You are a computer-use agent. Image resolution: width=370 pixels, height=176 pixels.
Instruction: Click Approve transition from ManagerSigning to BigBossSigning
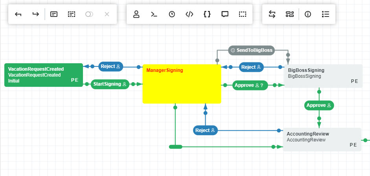pos(250,85)
